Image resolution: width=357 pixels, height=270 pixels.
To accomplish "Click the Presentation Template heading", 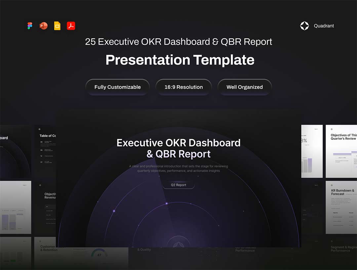I will coord(180,60).
